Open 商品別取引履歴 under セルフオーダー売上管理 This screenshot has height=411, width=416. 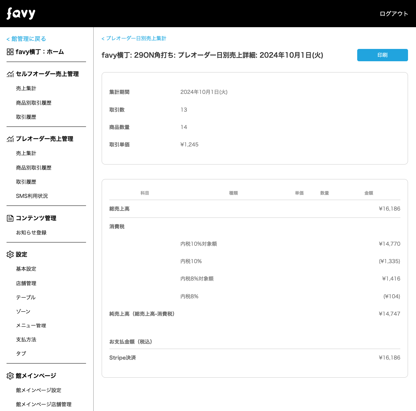pyautogui.click(x=34, y=103)
